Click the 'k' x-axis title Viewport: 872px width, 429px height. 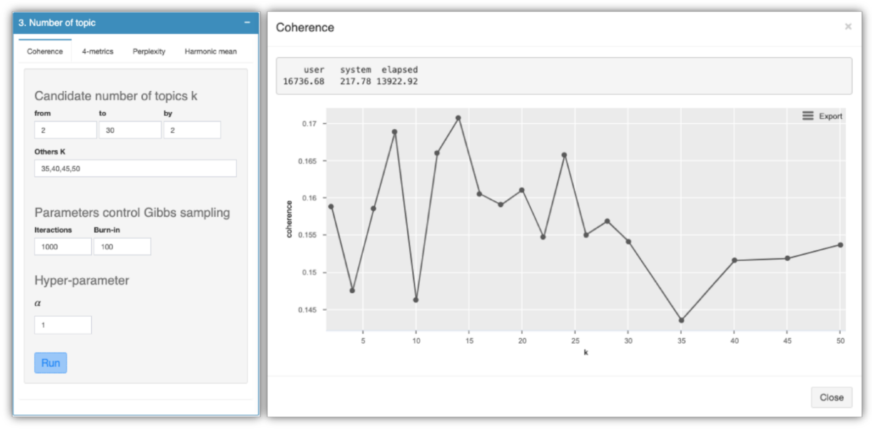coord(586,352)
